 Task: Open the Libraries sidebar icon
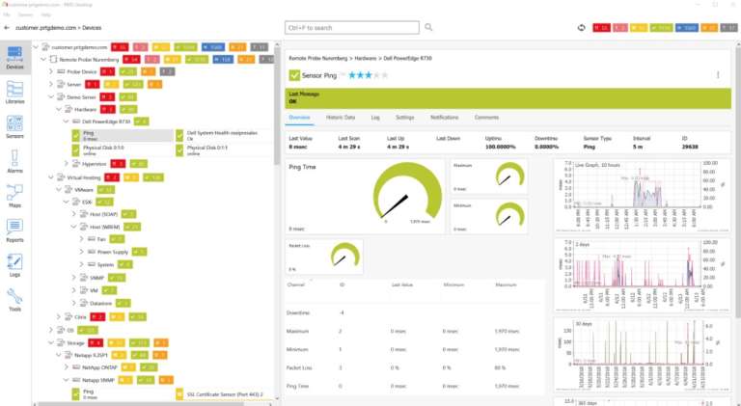(14, 92)
